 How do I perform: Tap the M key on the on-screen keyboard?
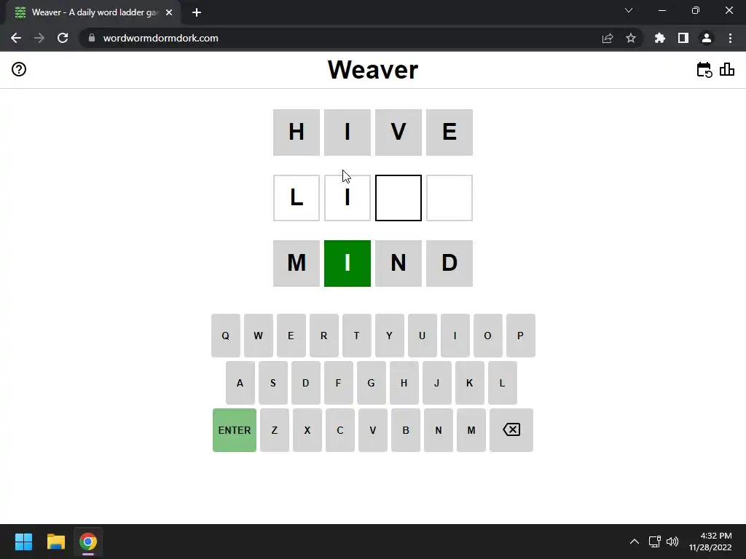471,430
